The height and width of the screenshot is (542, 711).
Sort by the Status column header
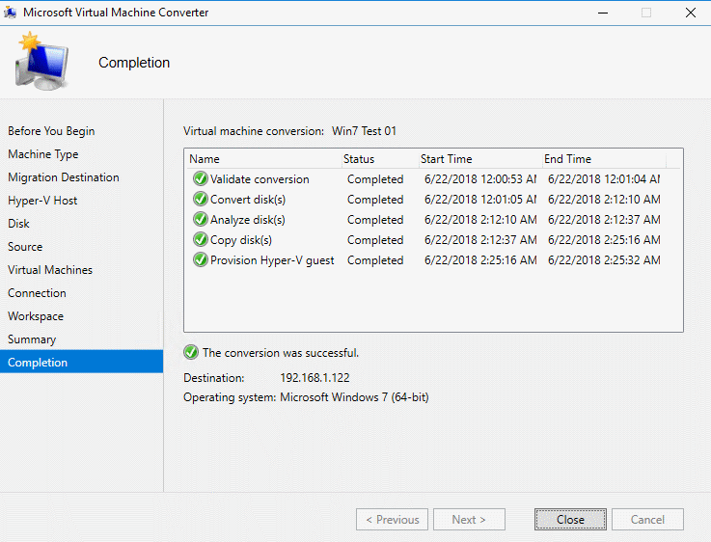[380, 158]
